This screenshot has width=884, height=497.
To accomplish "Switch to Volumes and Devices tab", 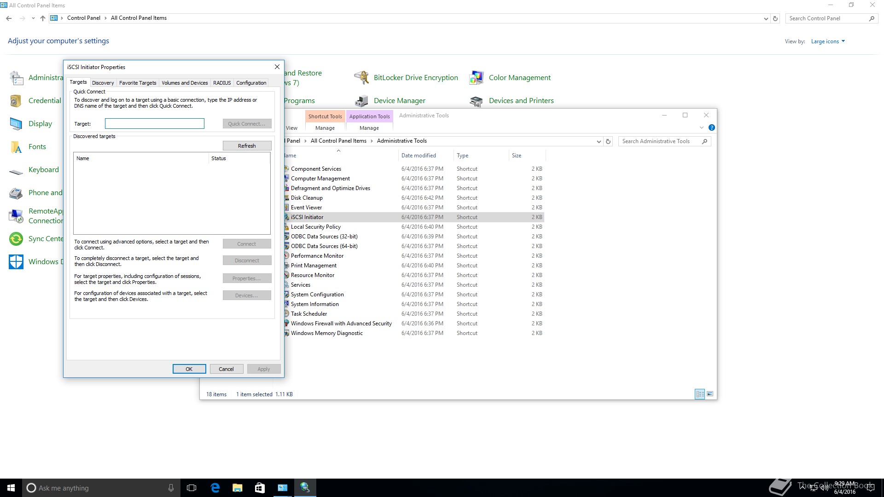I will (185, 83).
